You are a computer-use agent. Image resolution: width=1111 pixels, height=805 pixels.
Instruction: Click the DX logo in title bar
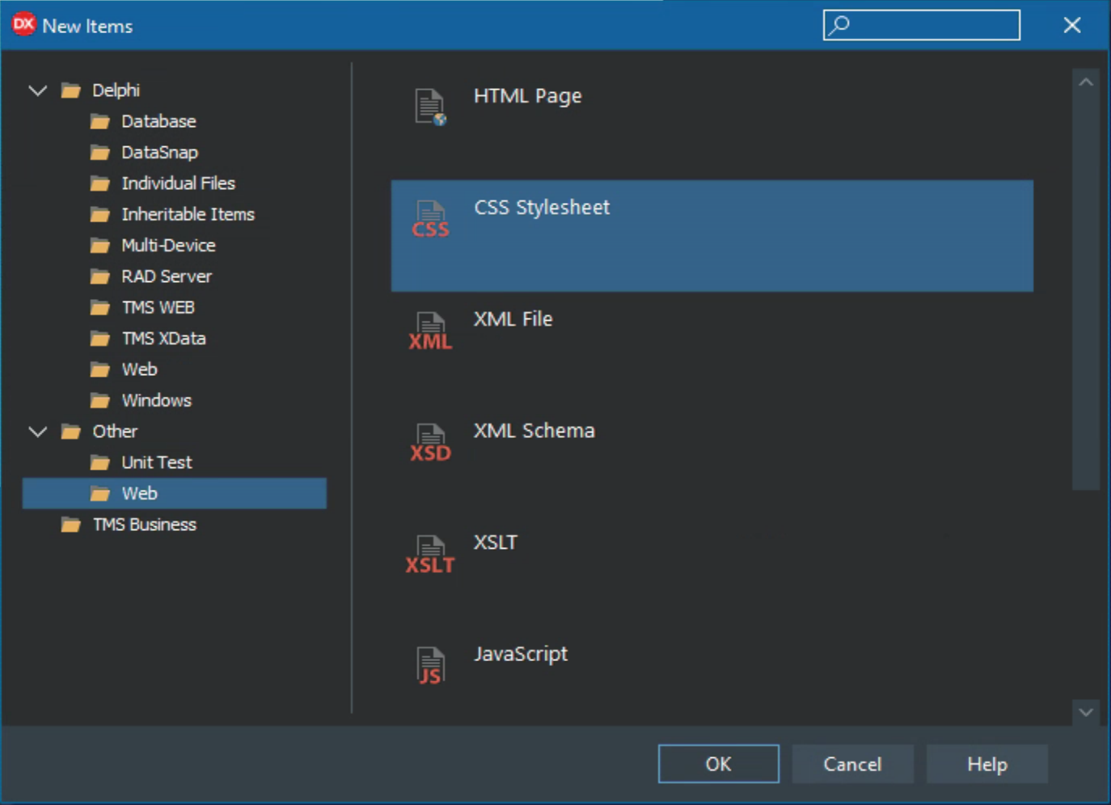23,24
